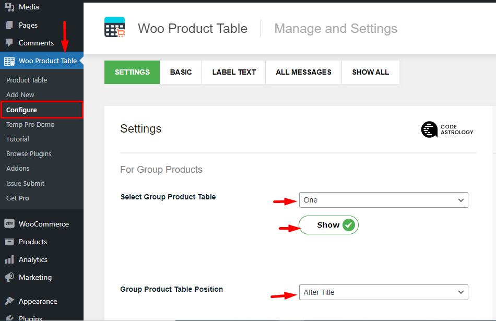This screenshot has height=321, width=496.
Task: Click the Marketing megaphone icon
Action: (9, 277)
